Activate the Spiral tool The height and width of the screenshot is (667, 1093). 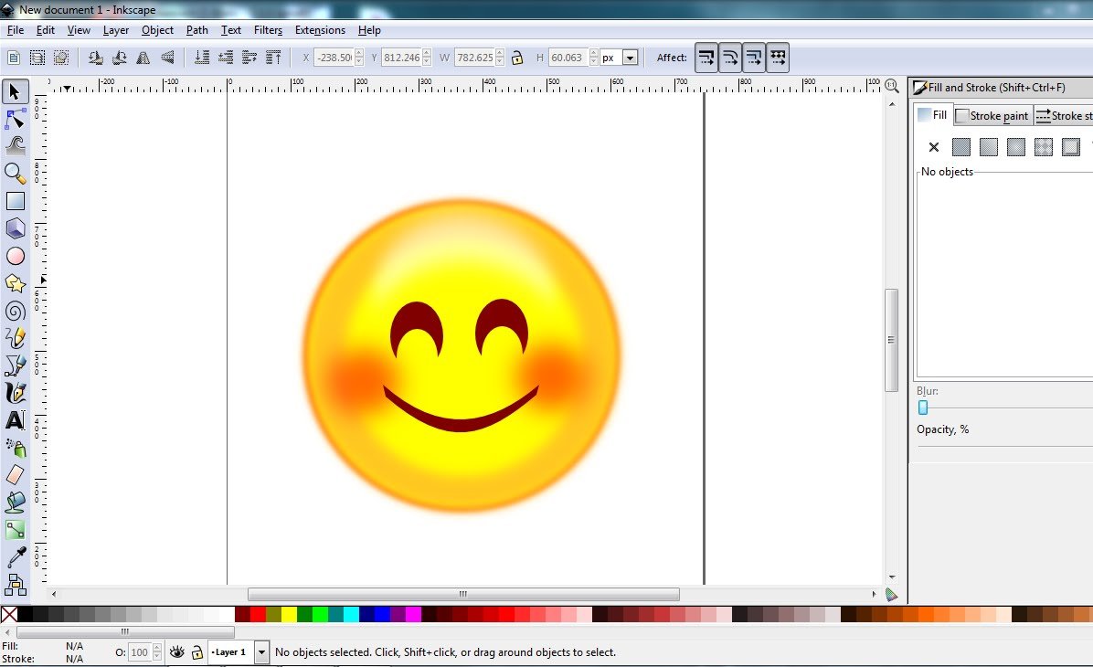pos(16,312)
